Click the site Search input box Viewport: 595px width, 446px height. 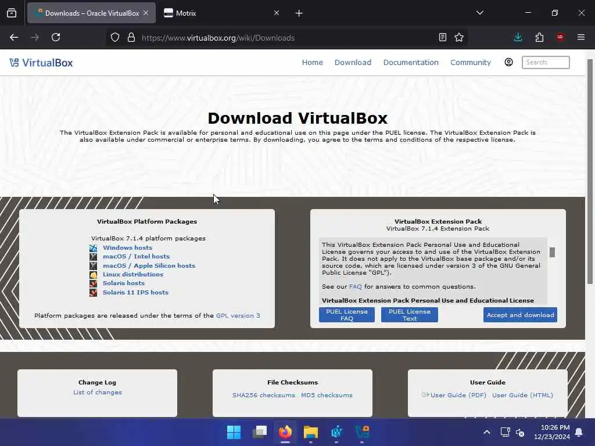coord(546,62)
